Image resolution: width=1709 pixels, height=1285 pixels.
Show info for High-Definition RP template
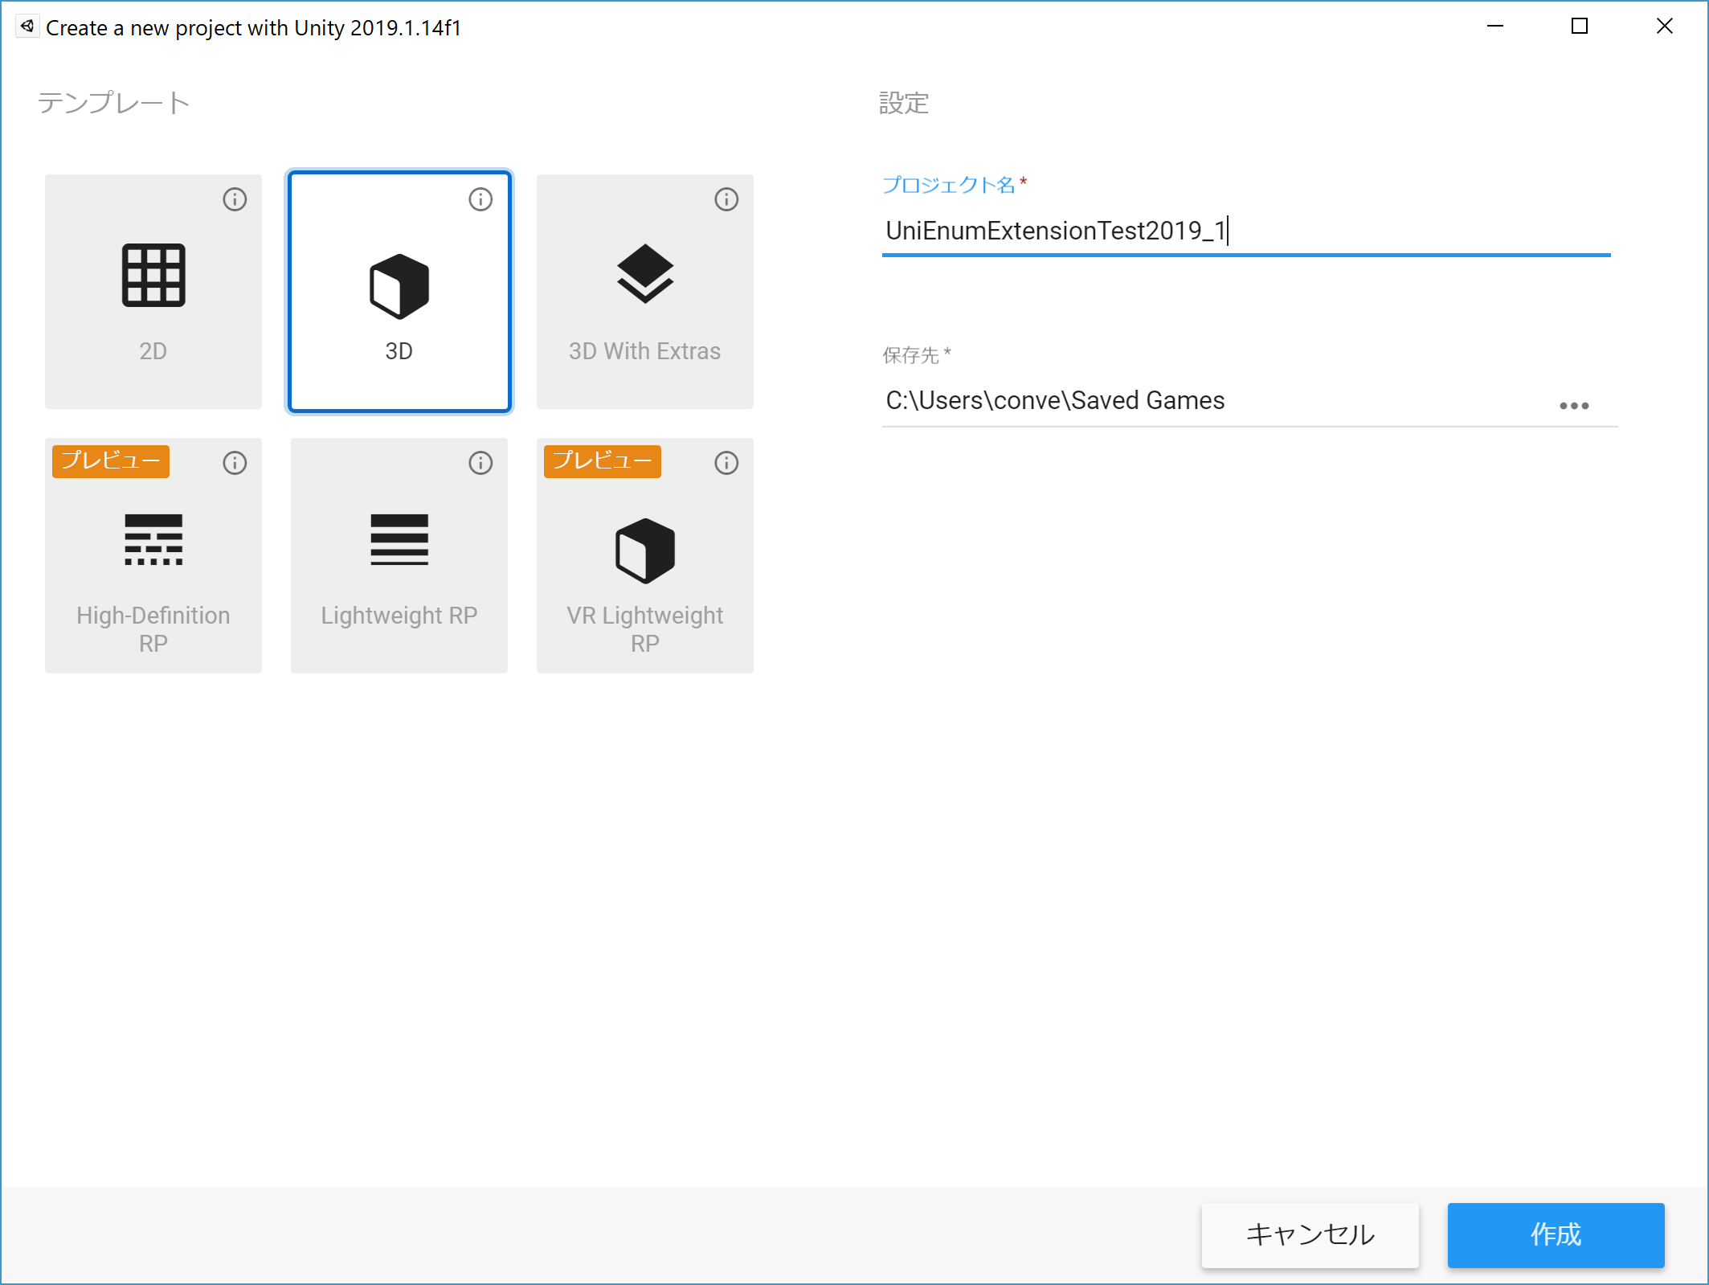pos(235,463)
